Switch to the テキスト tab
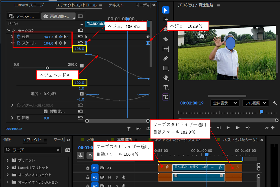Image resolution: width=280 pixels, height=187 pixels. coord(116,5)
